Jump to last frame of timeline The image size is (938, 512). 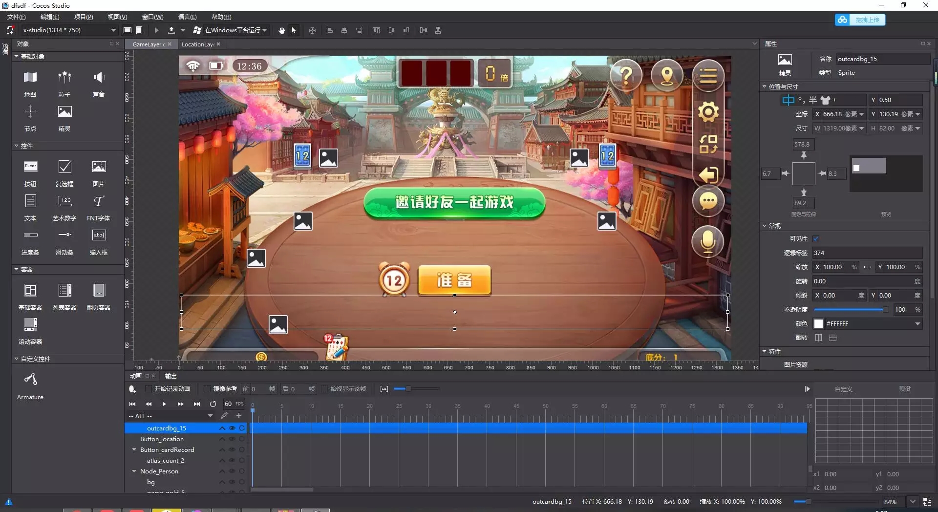[197, 404]
